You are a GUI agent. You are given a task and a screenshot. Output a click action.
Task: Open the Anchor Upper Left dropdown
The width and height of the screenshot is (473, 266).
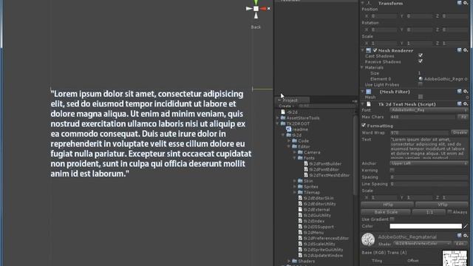pyautogui.click(x=429, y=163)
